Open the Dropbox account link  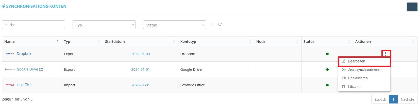click(24, 54)
